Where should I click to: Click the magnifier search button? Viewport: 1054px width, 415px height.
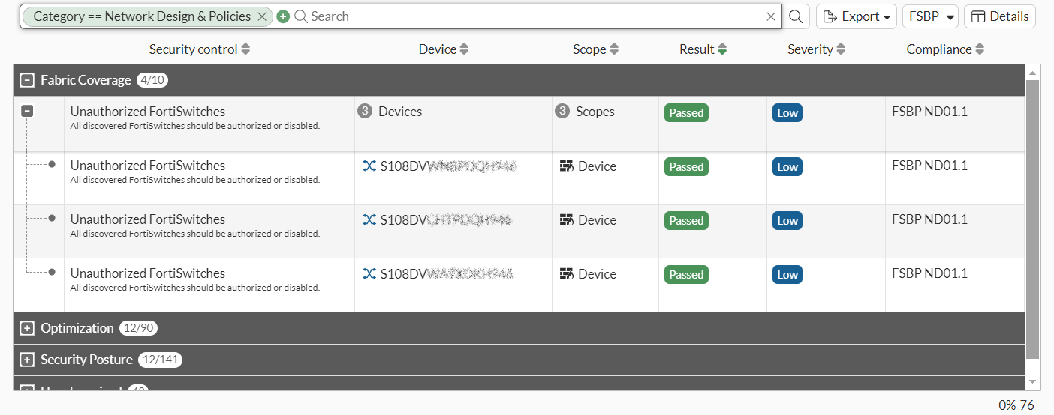796,16
